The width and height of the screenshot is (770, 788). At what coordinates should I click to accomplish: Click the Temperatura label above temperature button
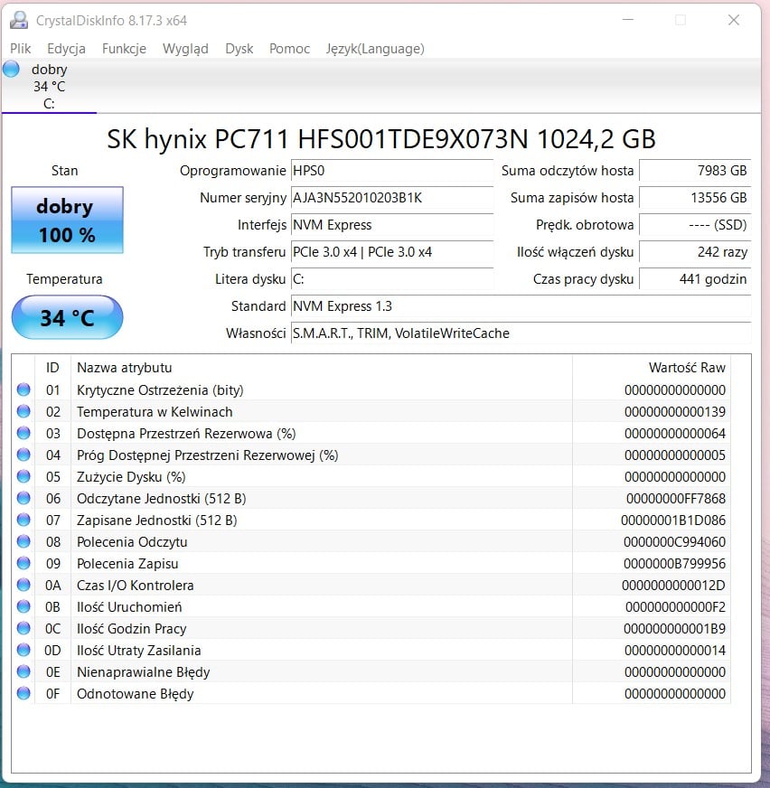[64, 279]
